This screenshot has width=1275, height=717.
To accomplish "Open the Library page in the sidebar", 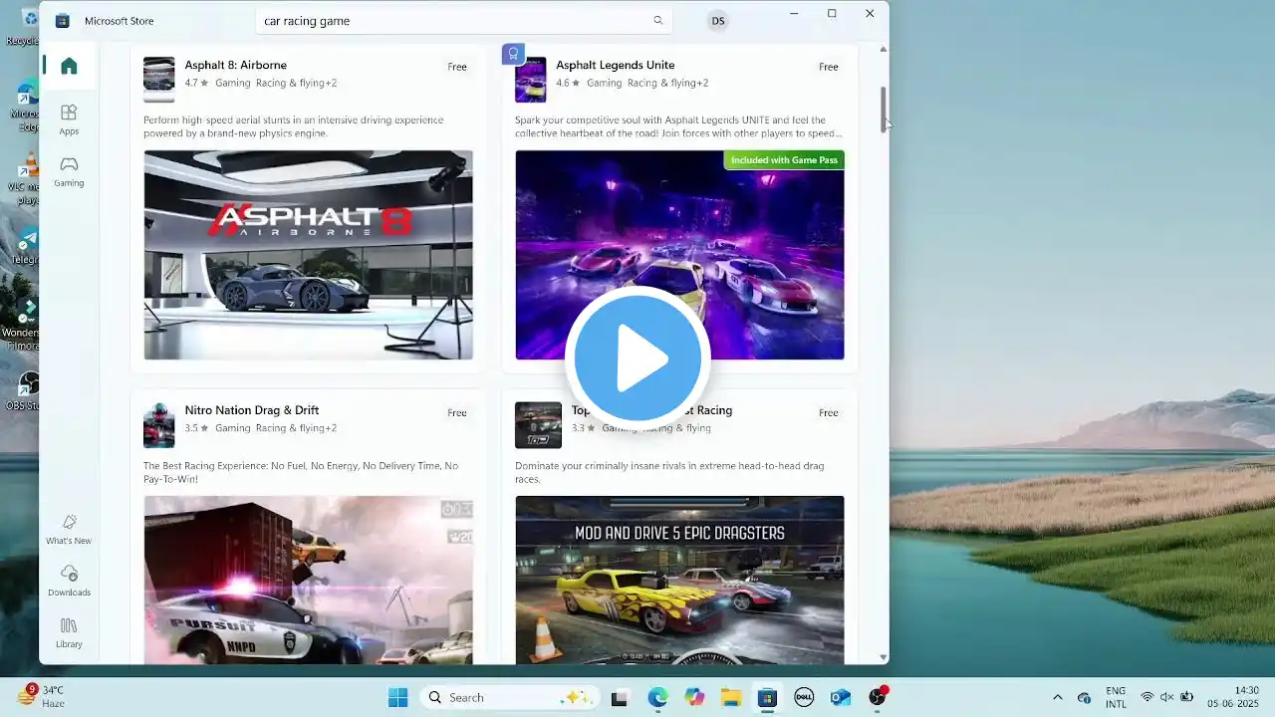I will pyautogui.click(x=69, y=632).
